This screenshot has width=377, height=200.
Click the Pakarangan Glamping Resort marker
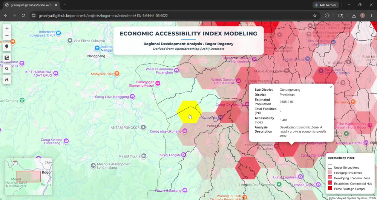click(158, 83)
